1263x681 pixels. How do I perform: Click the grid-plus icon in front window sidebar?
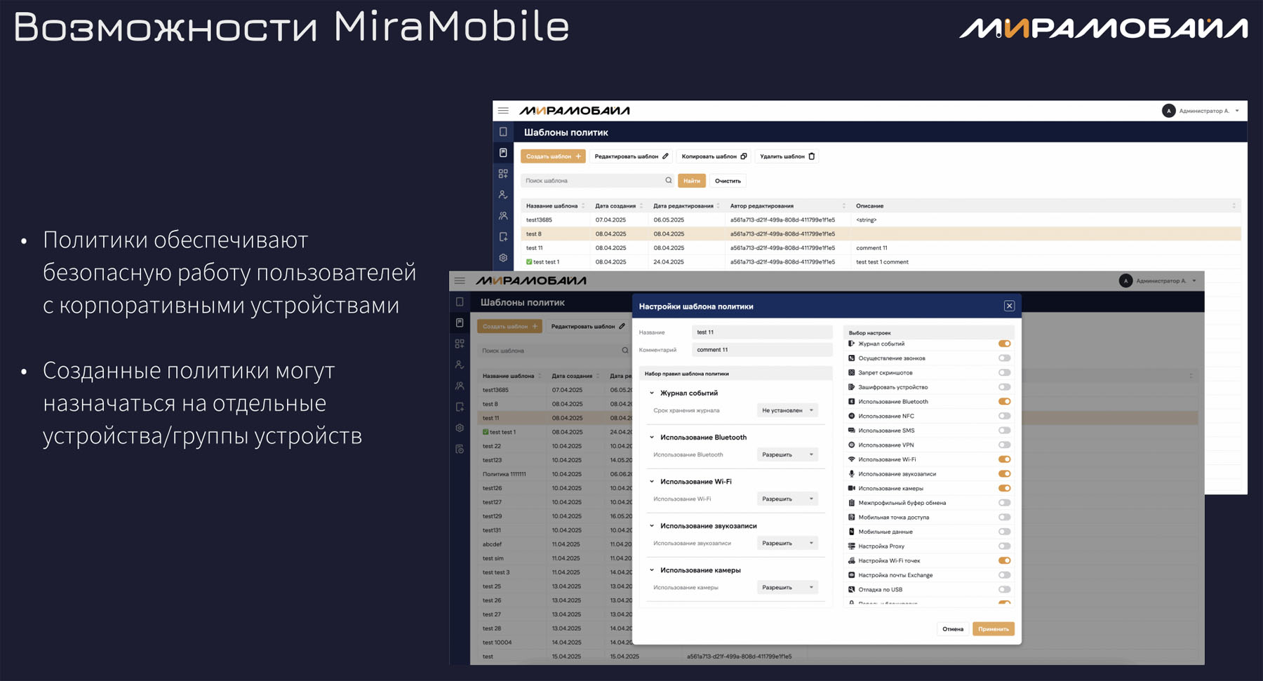click(460, 344)
